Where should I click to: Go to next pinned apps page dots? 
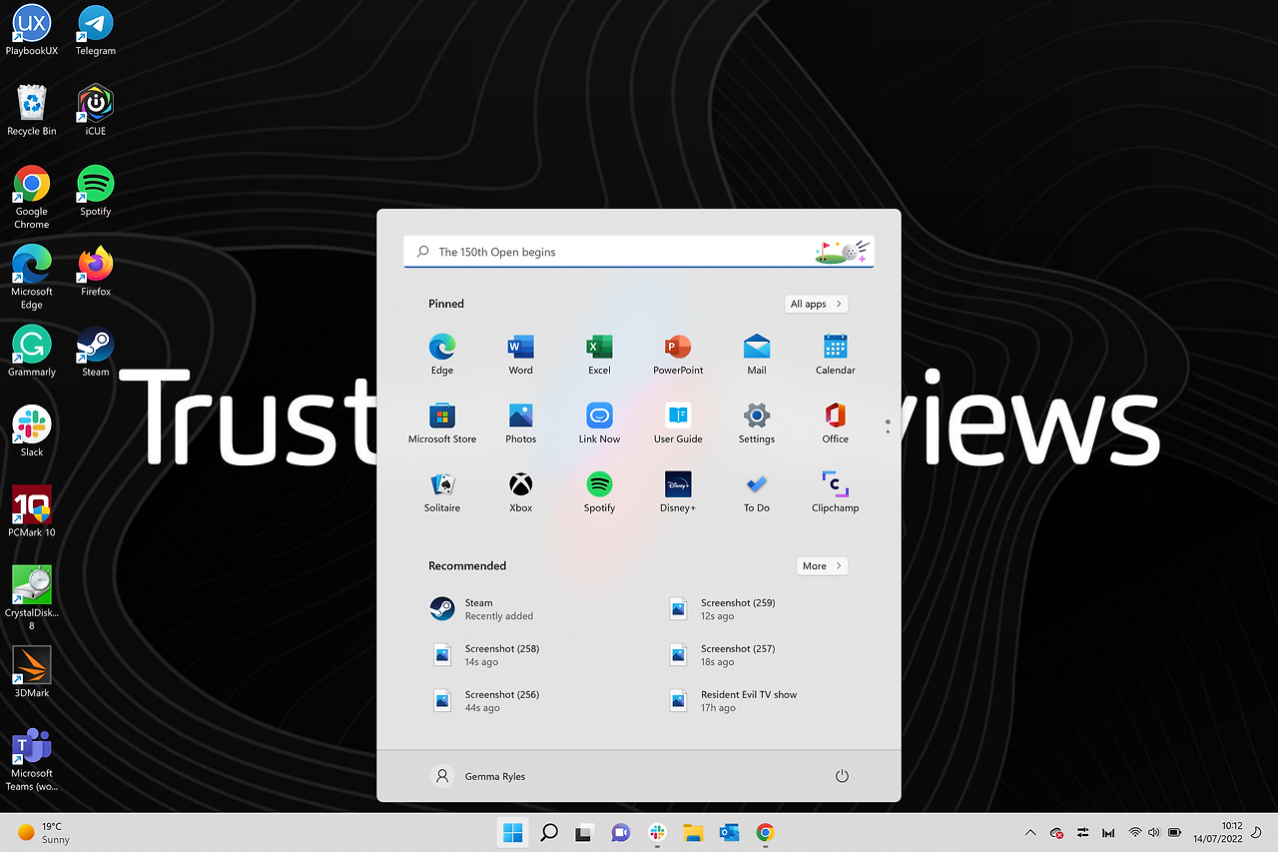coord(888,426)
